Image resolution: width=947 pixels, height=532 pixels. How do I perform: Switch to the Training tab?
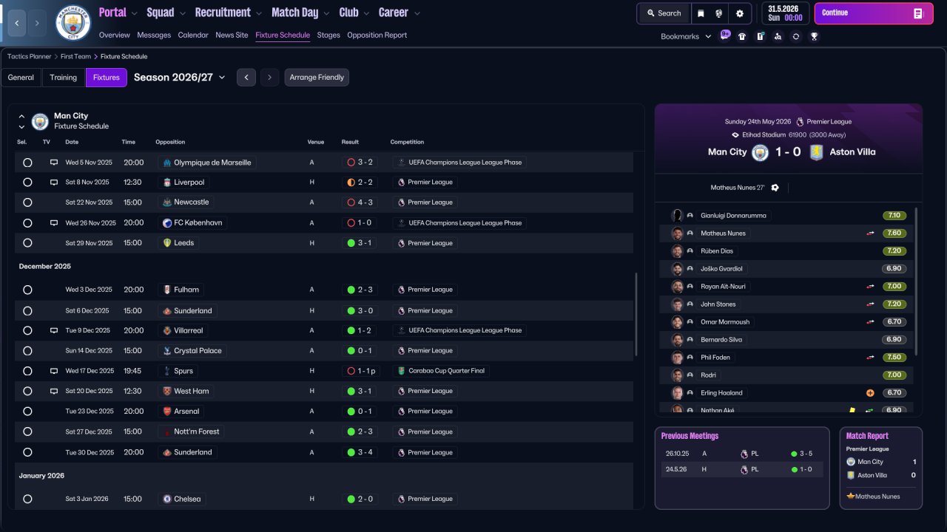(x=64, y=78)
